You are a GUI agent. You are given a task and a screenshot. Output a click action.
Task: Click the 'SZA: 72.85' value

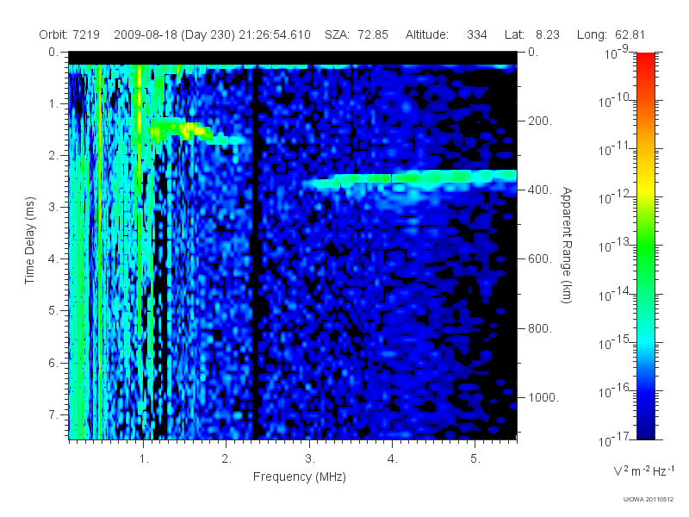(357, 34)
